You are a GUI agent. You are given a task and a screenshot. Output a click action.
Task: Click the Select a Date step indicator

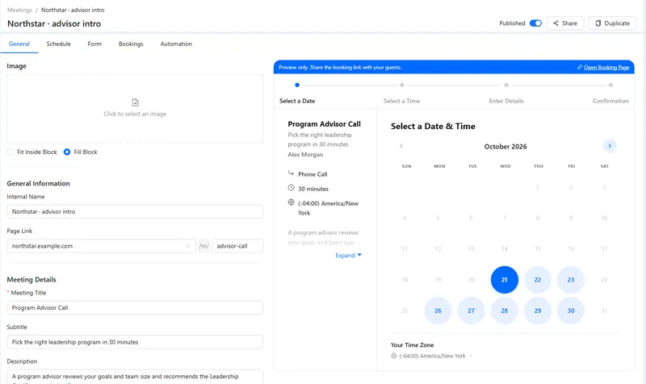coord(297,85)
